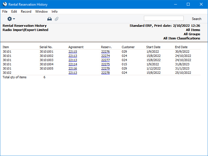Open the Info menu
This screenshot has height=156, width=208.
click(x=54, y=12)
